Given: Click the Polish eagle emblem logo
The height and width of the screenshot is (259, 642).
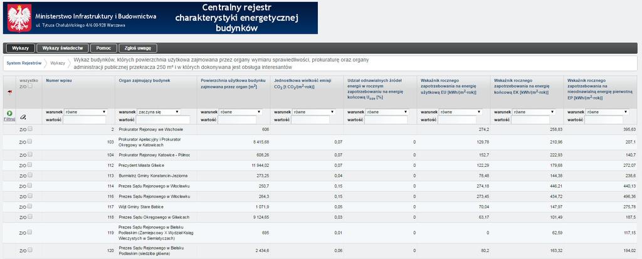Looking at the screenshot, I should click(x=19, y=18).
